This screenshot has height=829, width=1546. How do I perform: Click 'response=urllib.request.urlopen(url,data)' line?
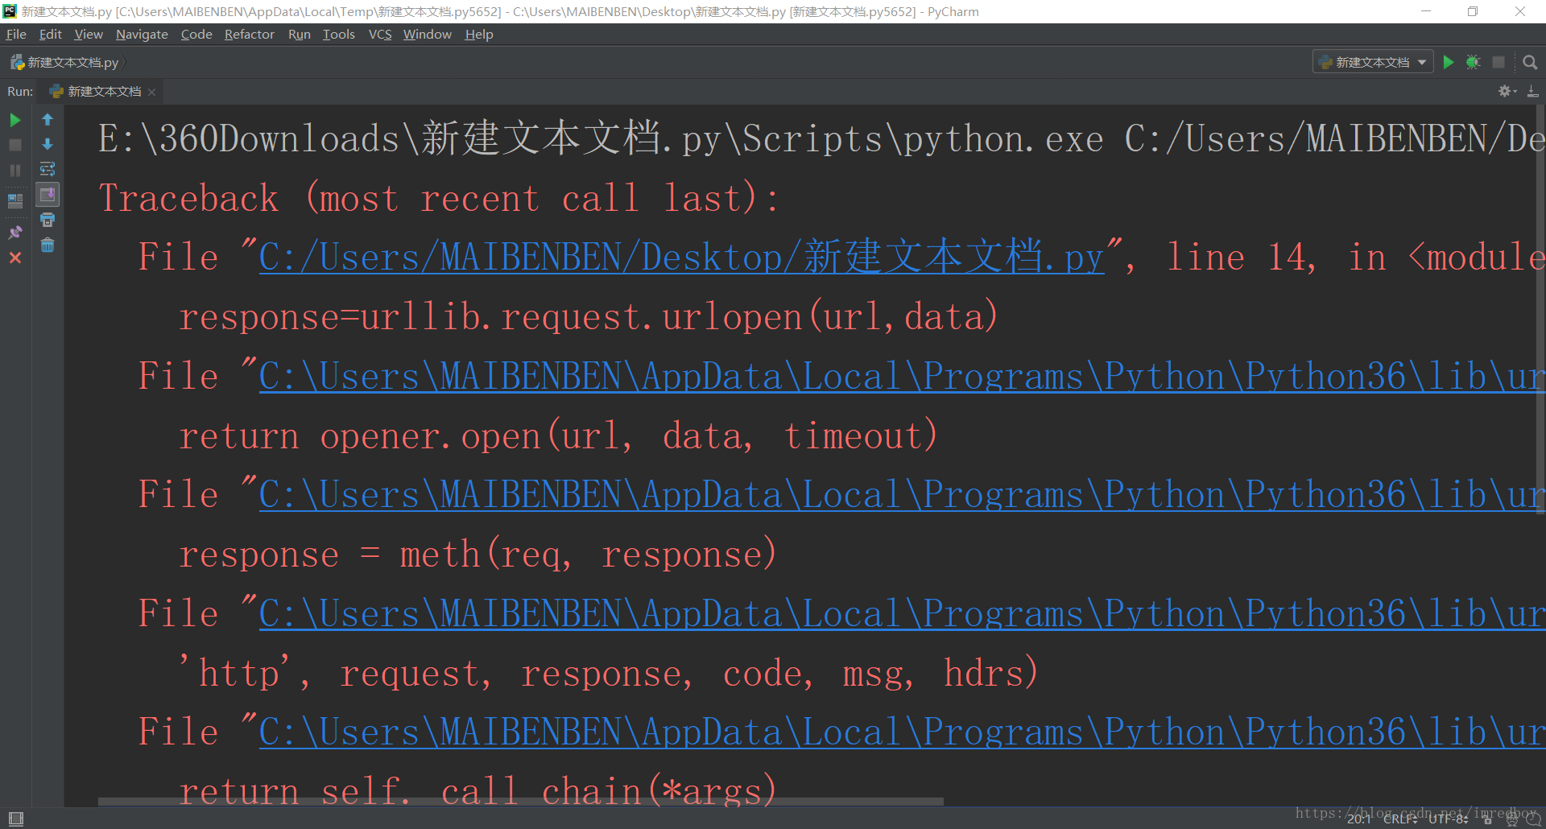pyautogui.click(x=589, y=316)
